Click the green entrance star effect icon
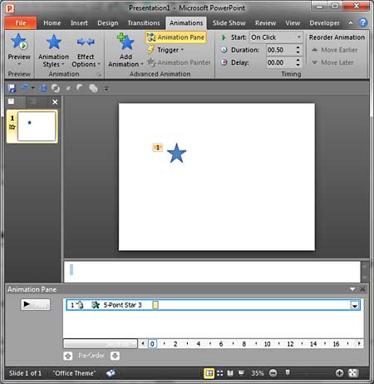This screenshot has height=384, width=374. click(x=95, y=305)
